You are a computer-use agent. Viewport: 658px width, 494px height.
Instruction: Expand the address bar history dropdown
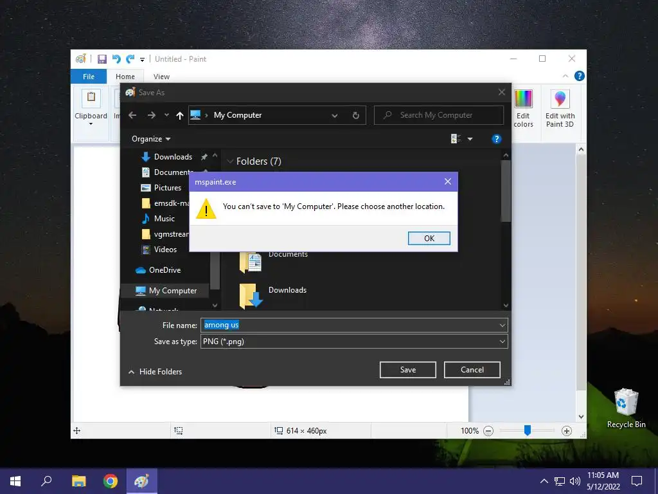pyautogui.click(x=334, y=116)
